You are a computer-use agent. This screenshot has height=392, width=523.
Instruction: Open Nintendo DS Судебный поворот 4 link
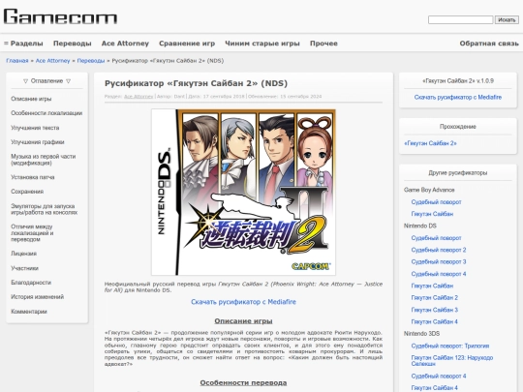coord(439,274)
